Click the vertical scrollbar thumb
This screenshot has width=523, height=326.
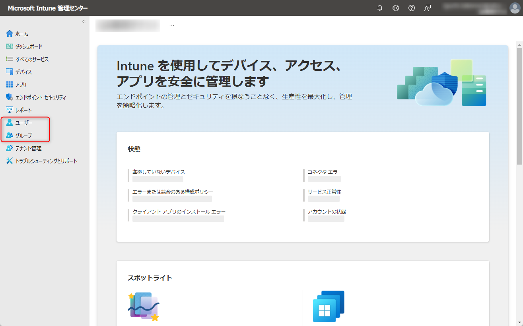pos(519,105)
